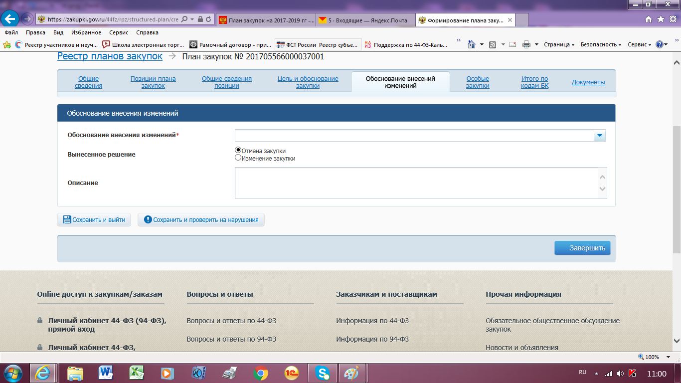Viewport: 681px width, 383px height.
Task: Select the 'Изменение закупки' radio button
Action: (x=238, y=158)
